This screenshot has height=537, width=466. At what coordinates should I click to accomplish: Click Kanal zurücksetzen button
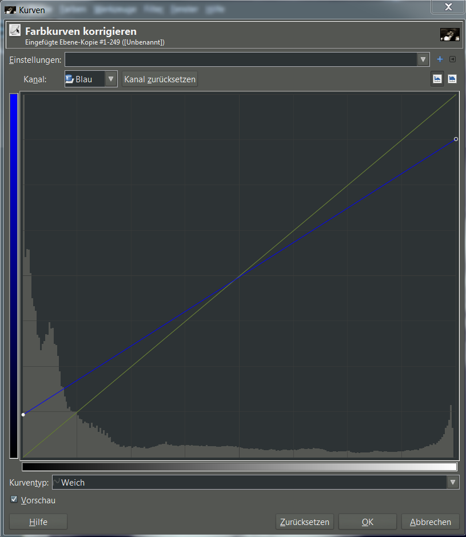pos(160,79)
